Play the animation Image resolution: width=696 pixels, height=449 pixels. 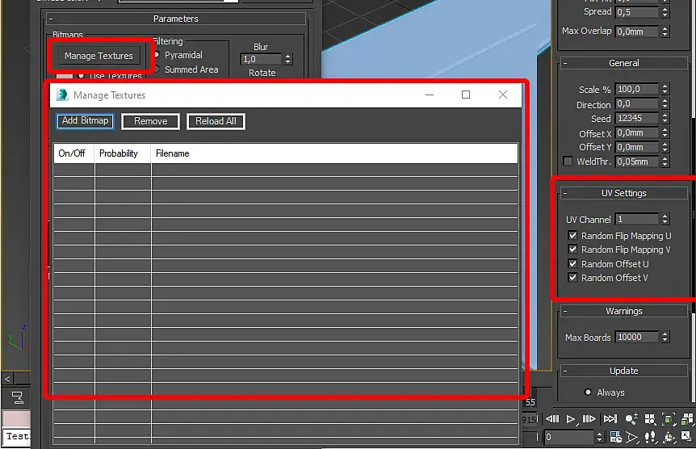click(x=571, y=419)
